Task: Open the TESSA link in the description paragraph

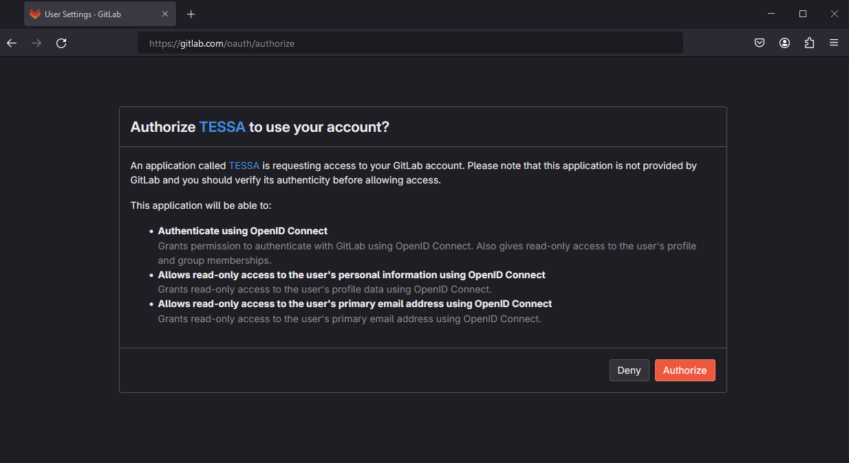Action: (244, 166)
